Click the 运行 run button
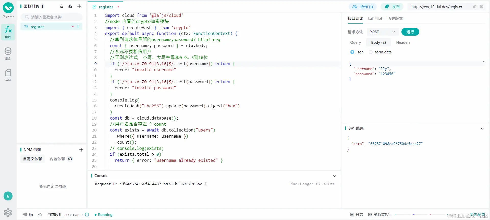490x220 pixels. 410,32
